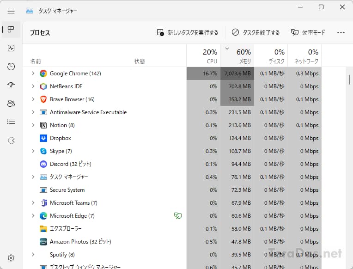Click 新しいタスクを実行する button

pyautogui.click(x=187, y=33)
